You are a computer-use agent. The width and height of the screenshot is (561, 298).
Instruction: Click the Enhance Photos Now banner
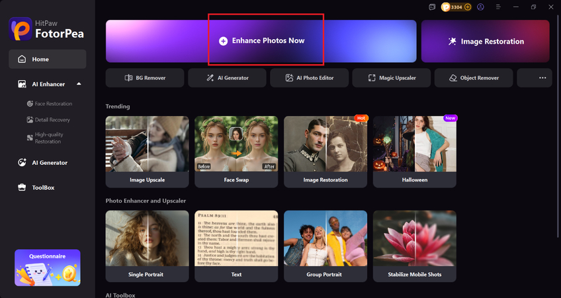[x=261, y=41]
